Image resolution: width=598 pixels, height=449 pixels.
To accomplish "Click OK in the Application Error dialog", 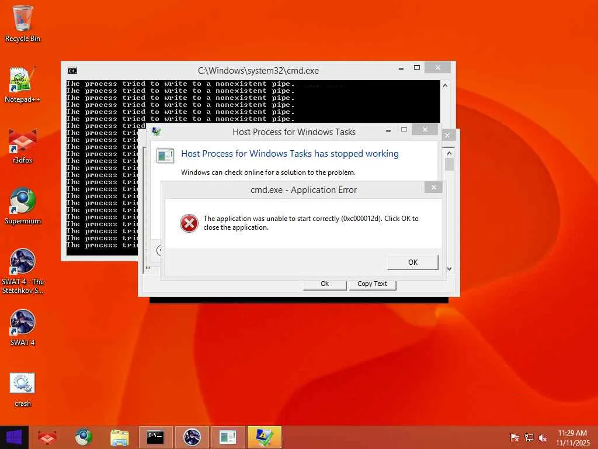I will click(x=413, y=263).
